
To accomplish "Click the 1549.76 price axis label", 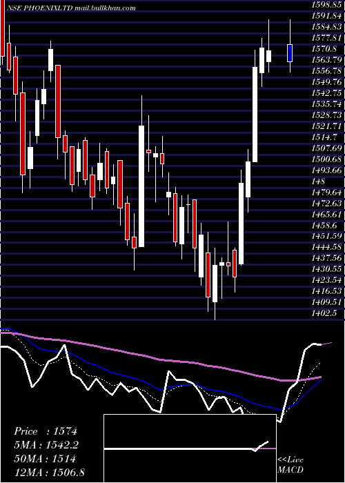I will 327,82.
